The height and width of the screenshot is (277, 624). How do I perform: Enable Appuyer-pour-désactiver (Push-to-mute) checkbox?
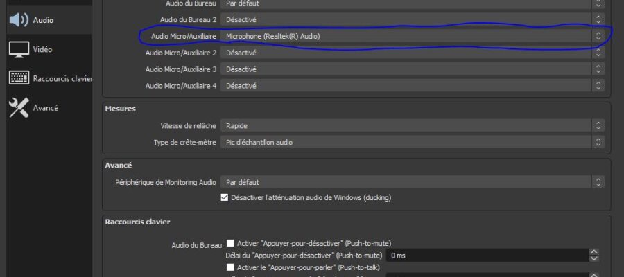(230, 243)
